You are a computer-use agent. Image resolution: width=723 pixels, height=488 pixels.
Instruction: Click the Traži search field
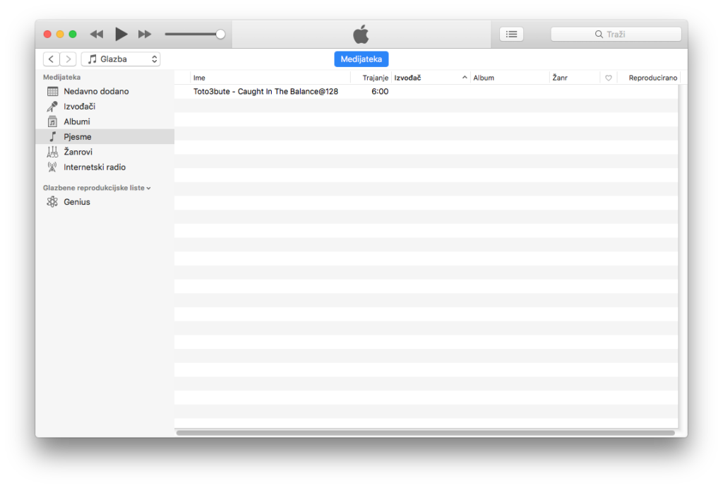pyautogui.click(x=616, y=34)
